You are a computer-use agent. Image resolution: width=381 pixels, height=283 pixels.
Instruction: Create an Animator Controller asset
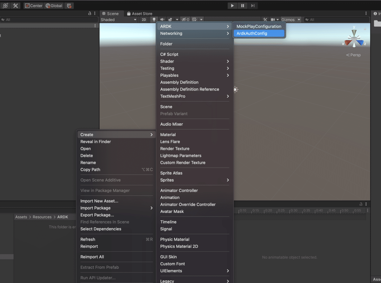click(195, 190)
